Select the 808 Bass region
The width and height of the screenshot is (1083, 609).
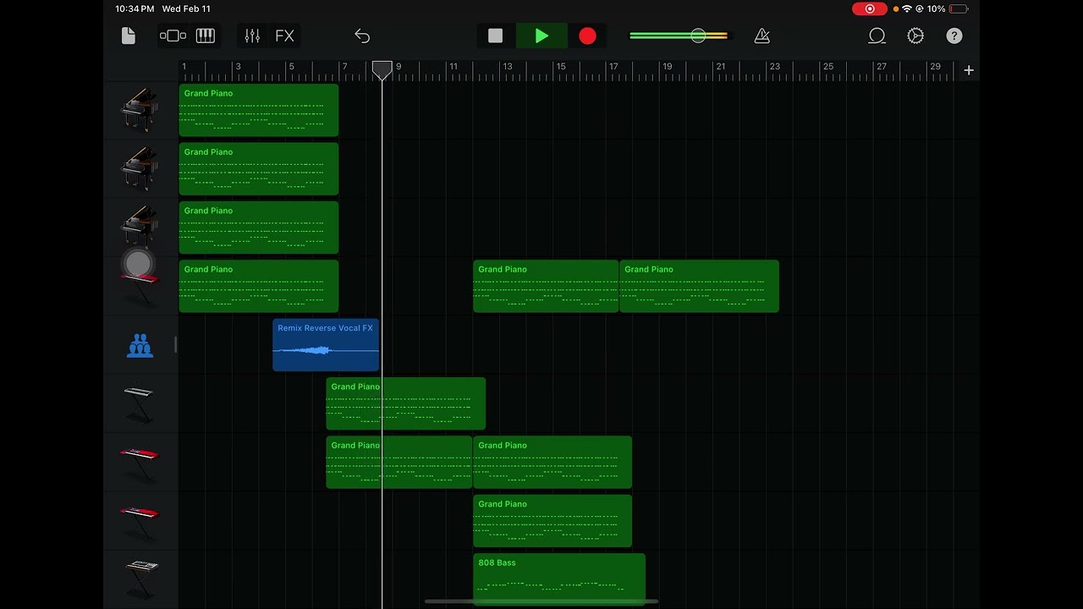[559, 579]
